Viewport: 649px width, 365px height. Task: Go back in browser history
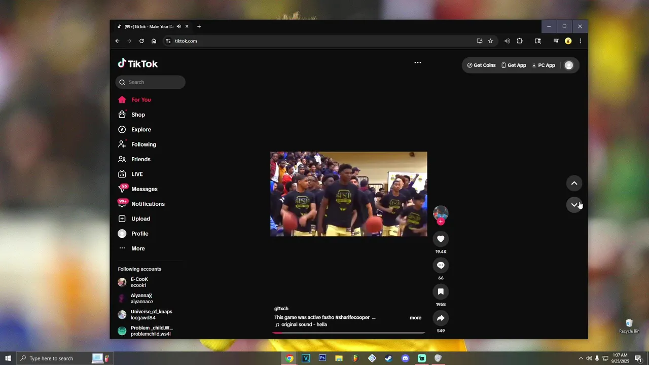point(117,41)
